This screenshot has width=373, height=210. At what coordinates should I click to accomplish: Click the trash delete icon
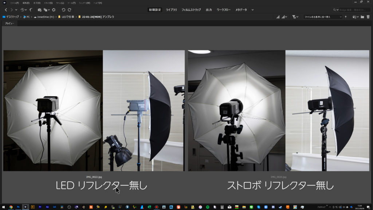pos(368,17)
